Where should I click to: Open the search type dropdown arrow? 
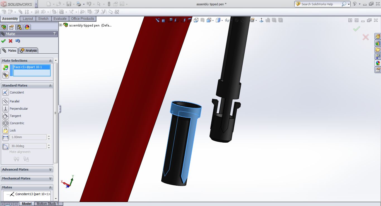(x=349, y=4)
